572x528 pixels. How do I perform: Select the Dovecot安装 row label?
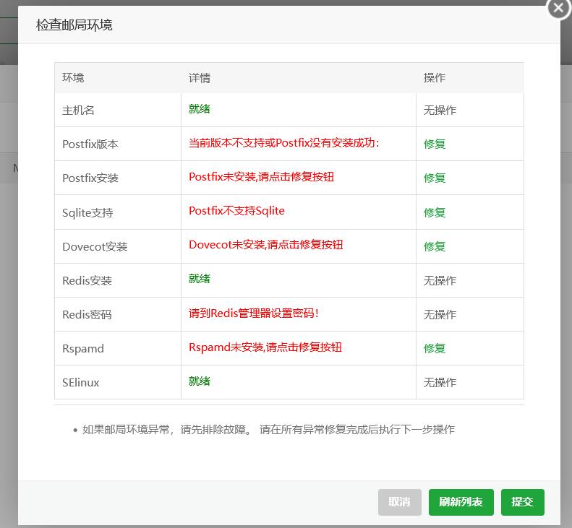point(95,247)
